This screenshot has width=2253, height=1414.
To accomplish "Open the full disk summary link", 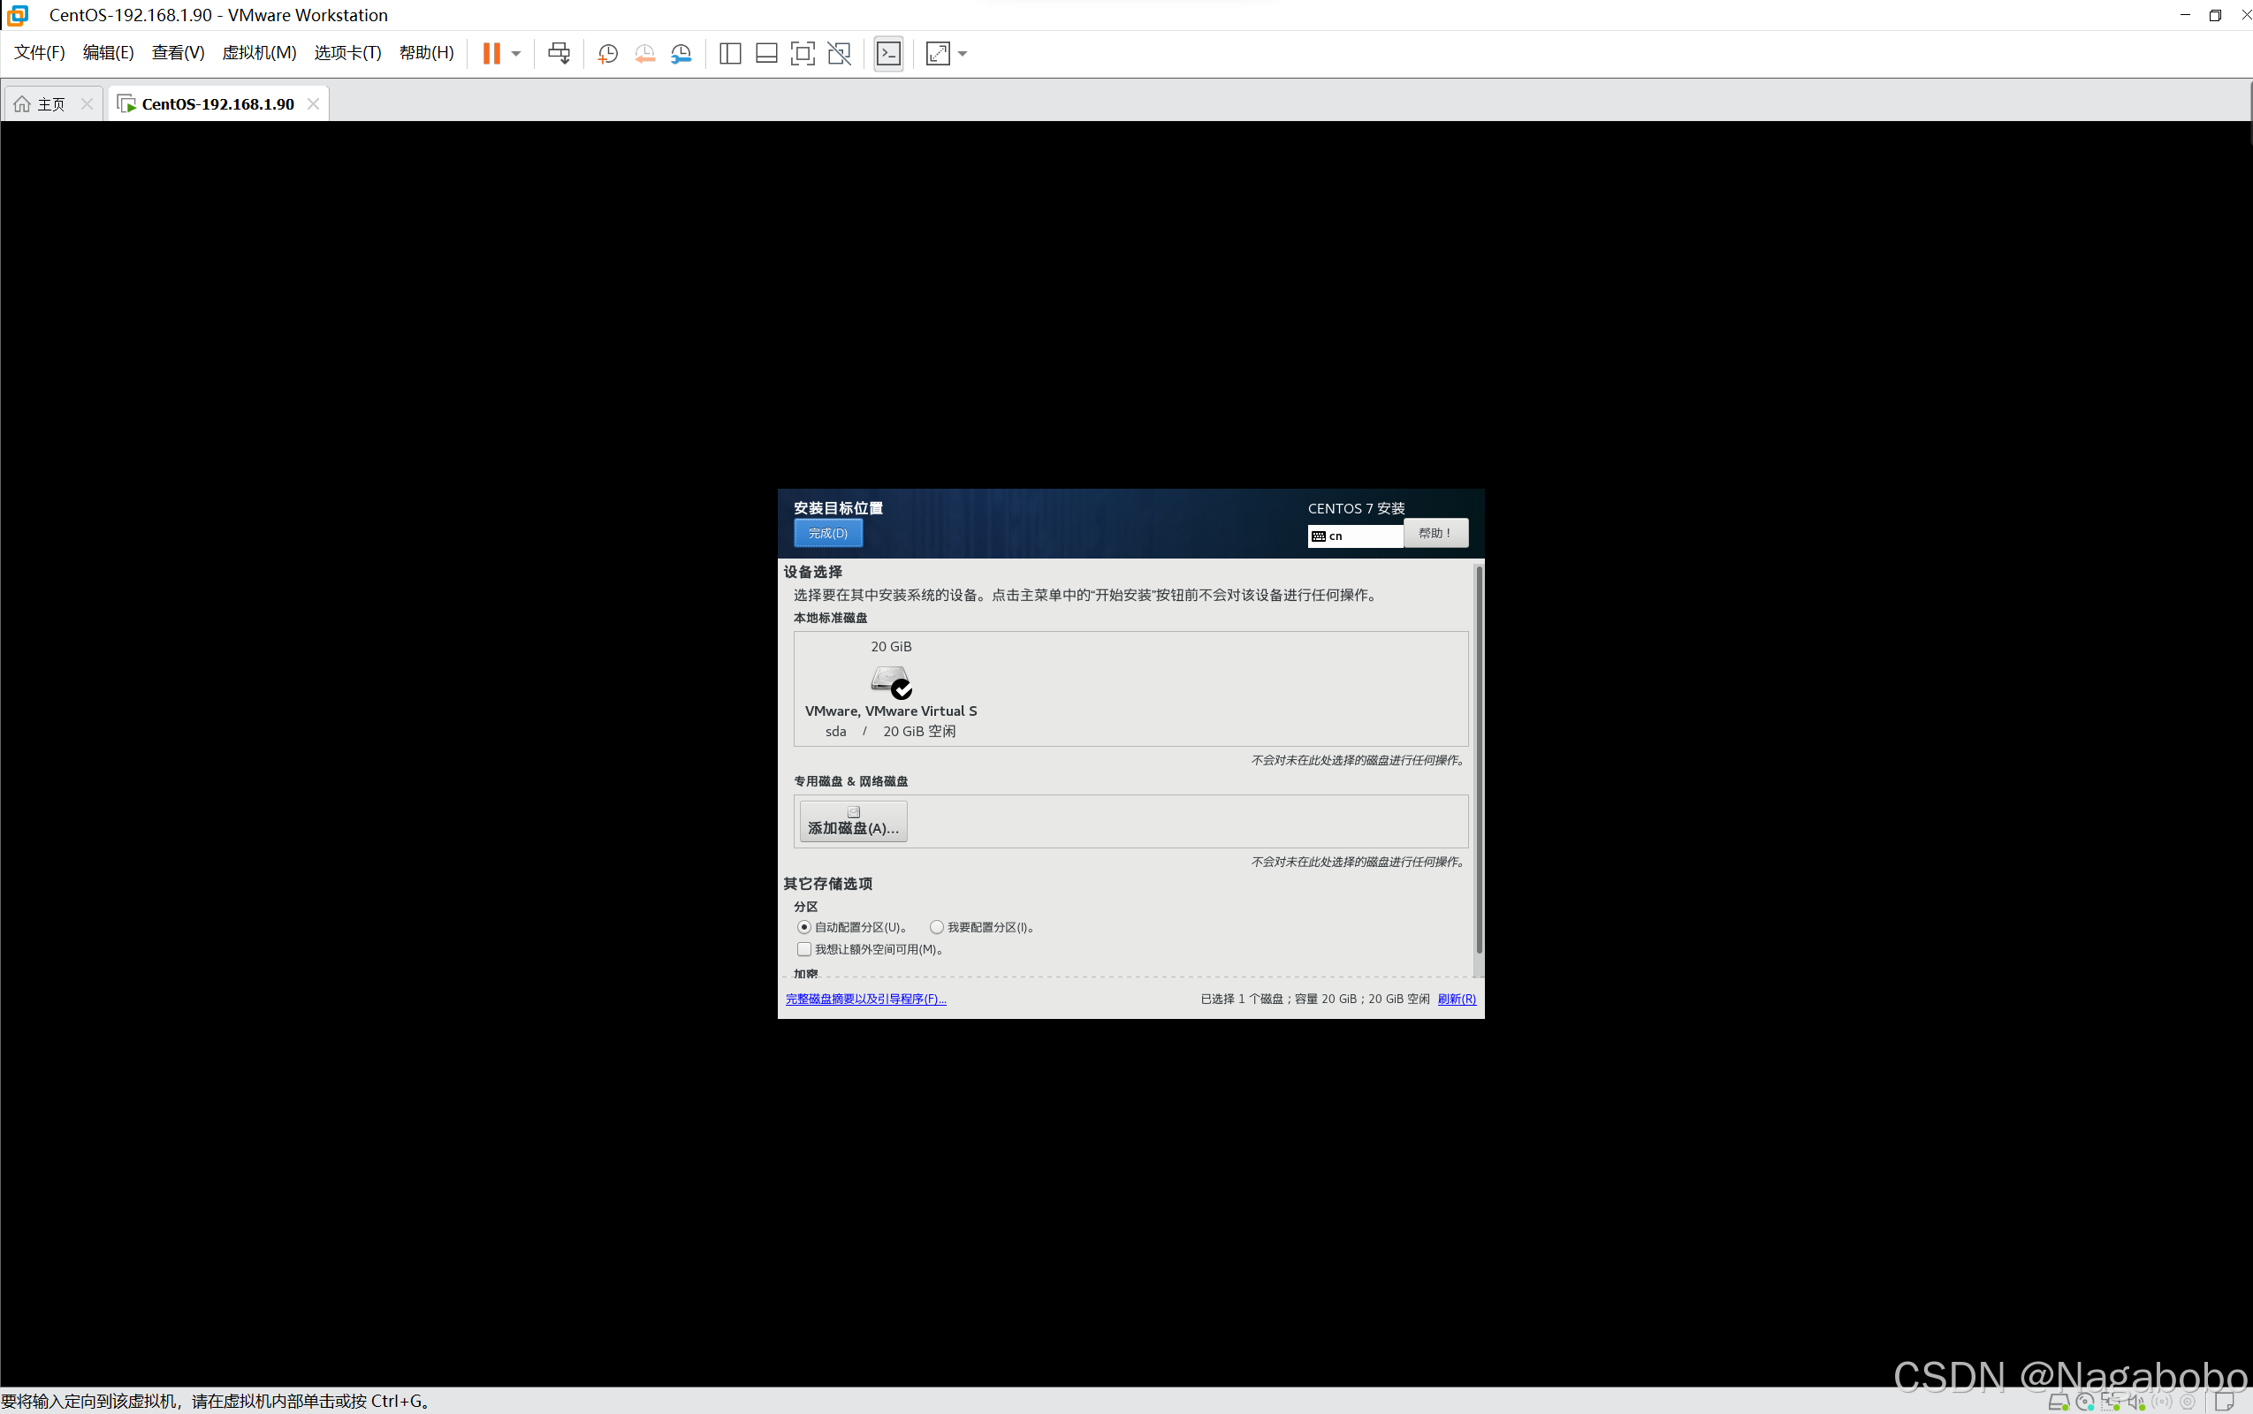I will pos(865,999).
